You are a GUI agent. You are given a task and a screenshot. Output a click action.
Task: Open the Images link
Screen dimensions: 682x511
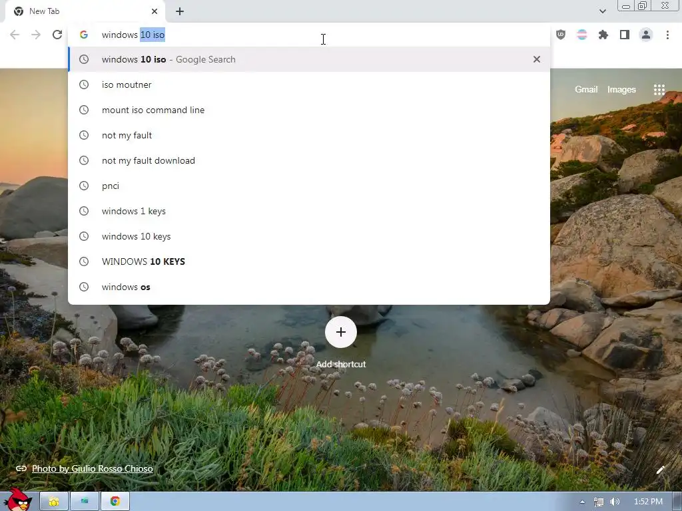click(621, 90)
